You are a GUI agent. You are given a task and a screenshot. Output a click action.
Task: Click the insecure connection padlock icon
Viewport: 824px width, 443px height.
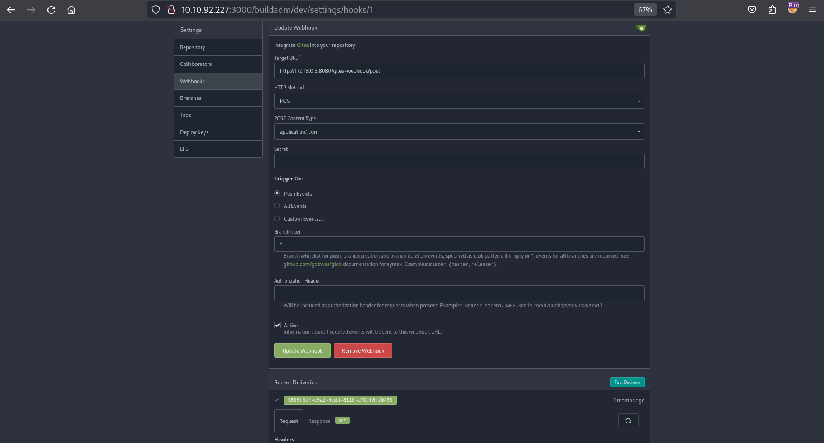tap(171, 9)
